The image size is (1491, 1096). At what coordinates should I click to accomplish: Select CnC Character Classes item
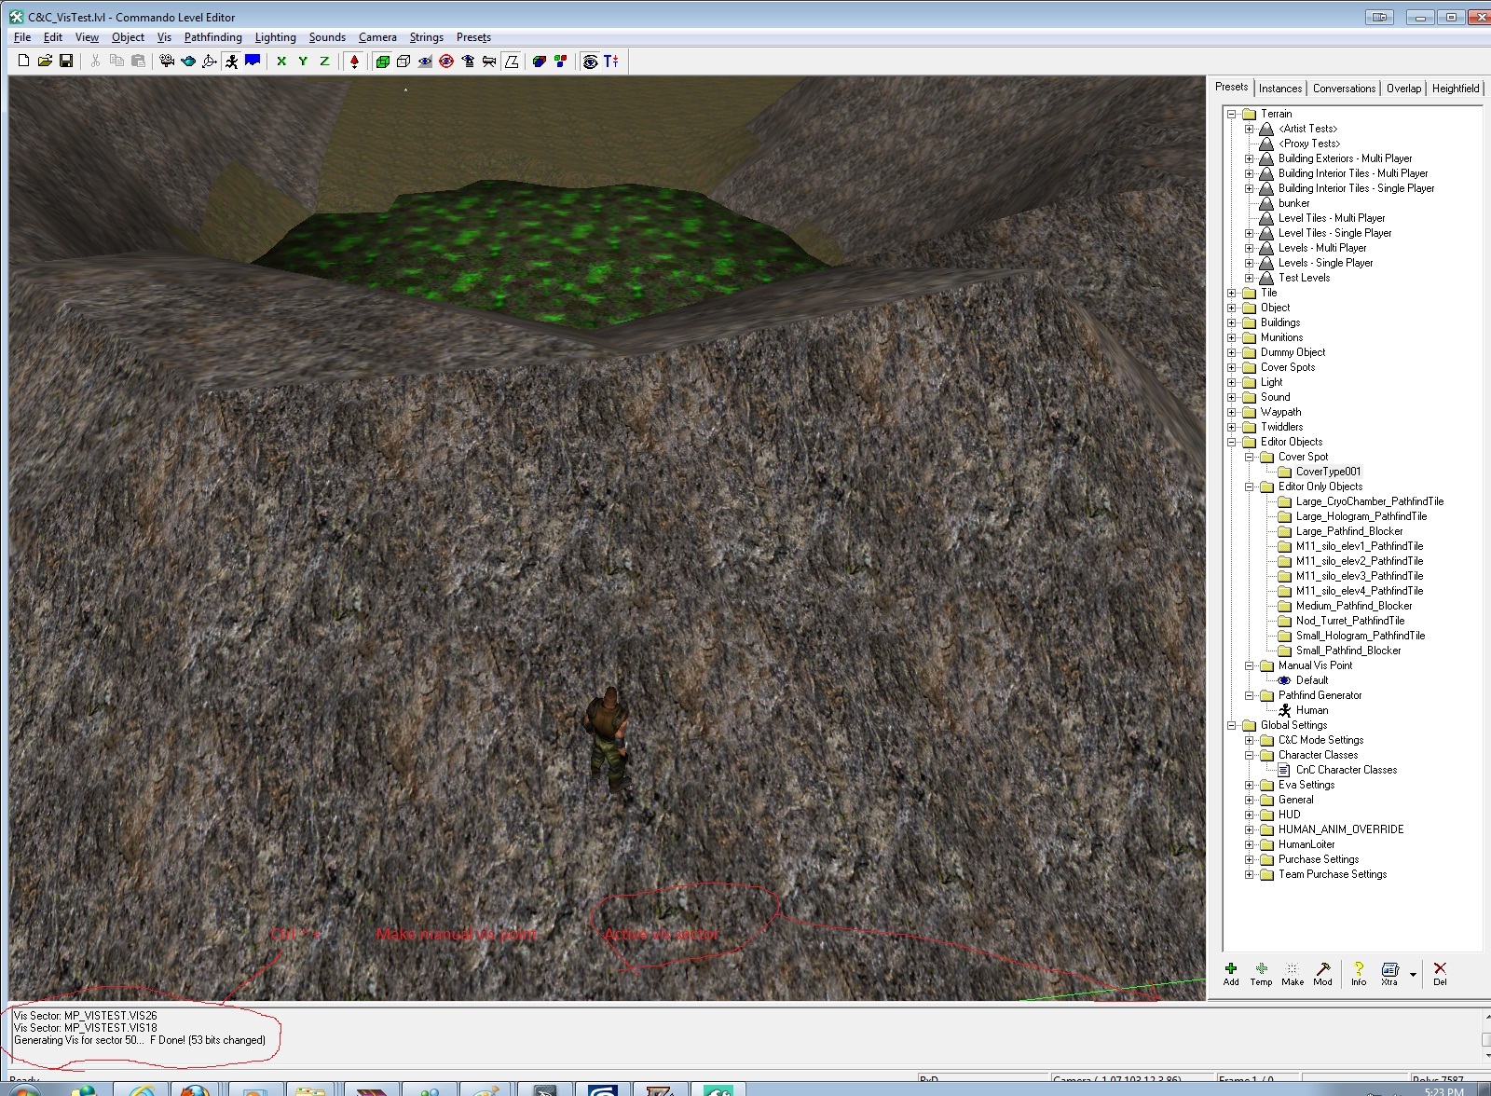(1346, 770)
